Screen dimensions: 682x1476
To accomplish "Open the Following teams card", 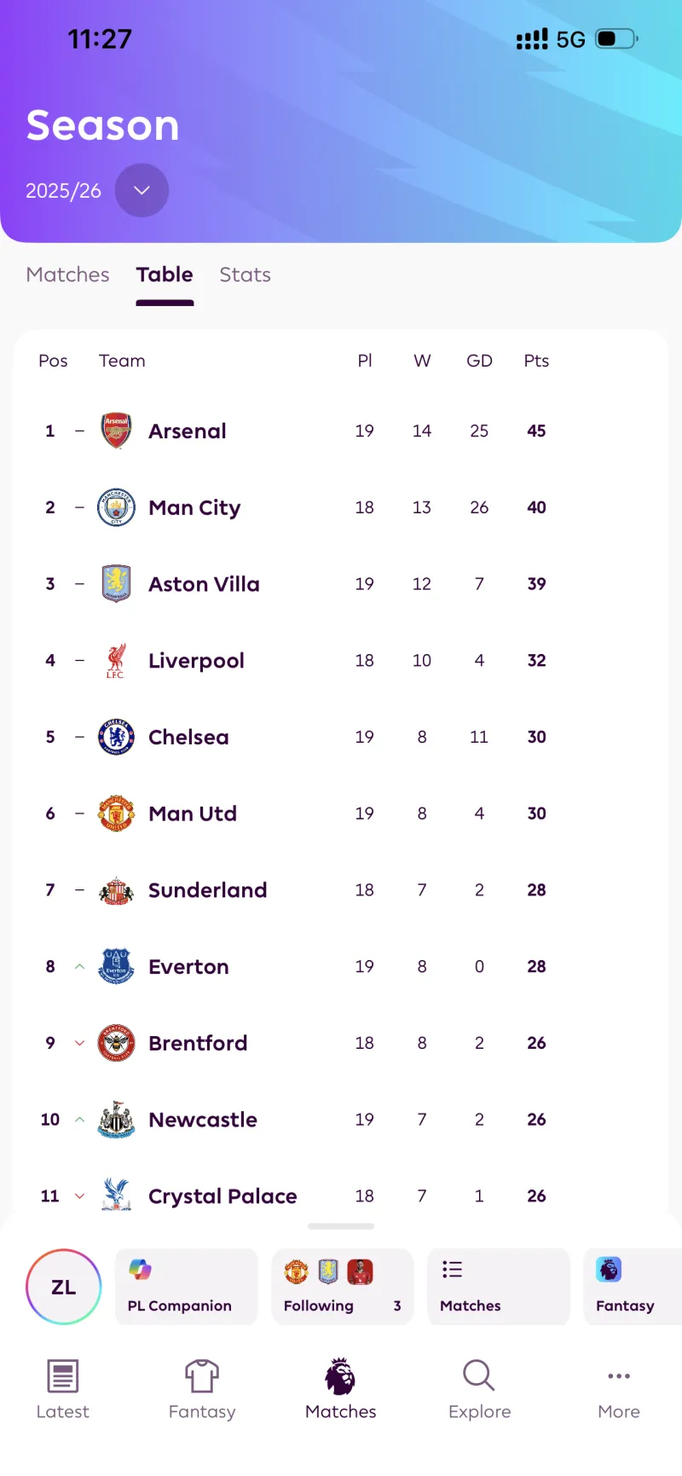I will click(342, 1287).
